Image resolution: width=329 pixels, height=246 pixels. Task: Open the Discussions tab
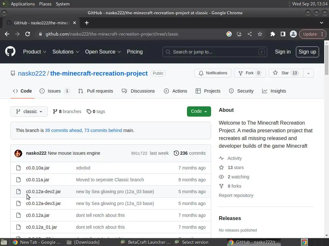point(138,91)
